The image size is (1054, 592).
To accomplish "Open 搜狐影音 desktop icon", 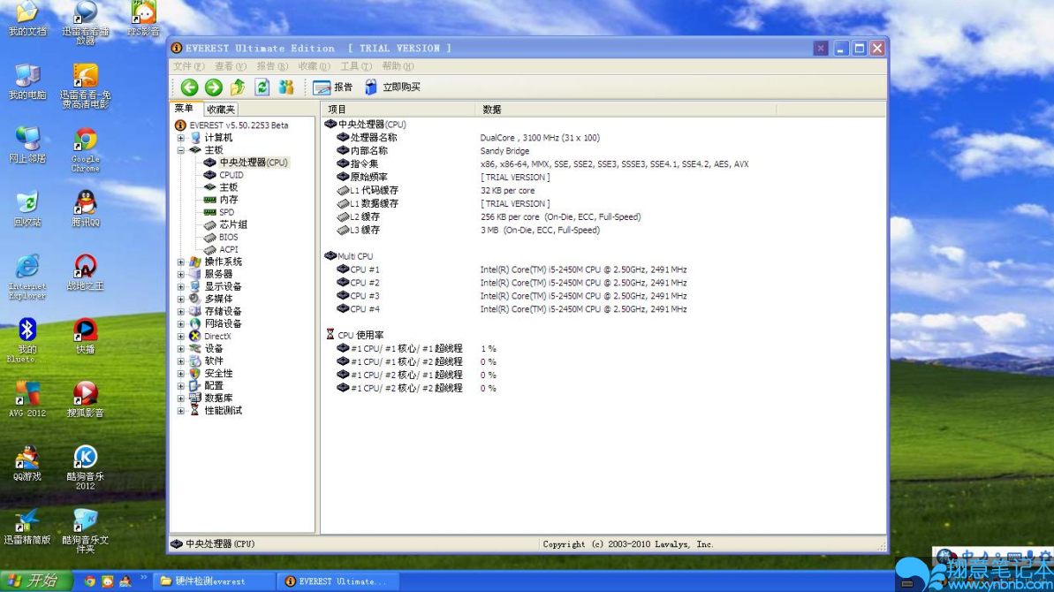I will [86, 399].
